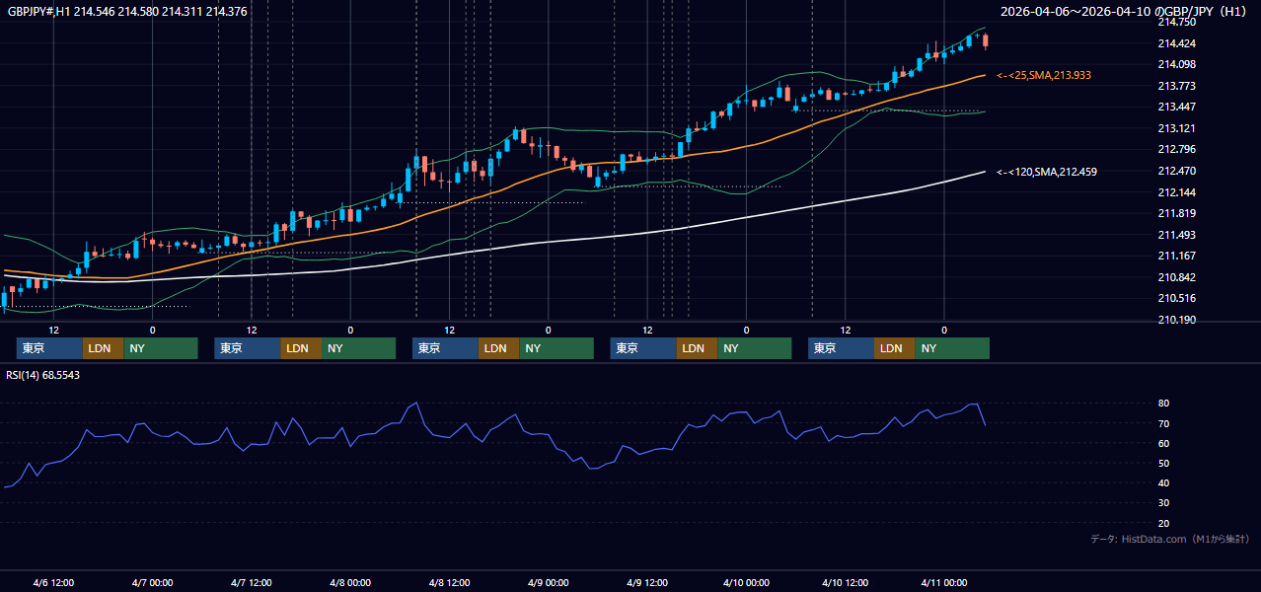This screenshot has width=1261, height=592.
Task: Click the 211.493 price axis label
Action: pyautogui.click(x=1176, y=235)
